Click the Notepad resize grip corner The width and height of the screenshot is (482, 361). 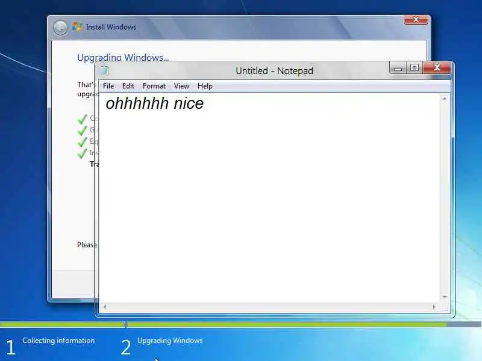(x=445, y=309)
